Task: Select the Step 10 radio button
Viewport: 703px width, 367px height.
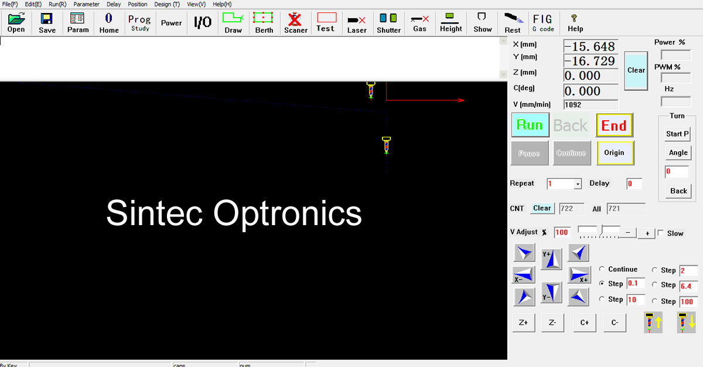Action: [x=602, y=300]
